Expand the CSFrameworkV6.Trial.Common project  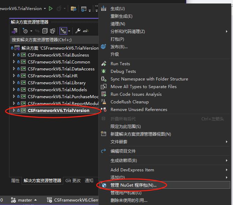[x=14, y=62]
